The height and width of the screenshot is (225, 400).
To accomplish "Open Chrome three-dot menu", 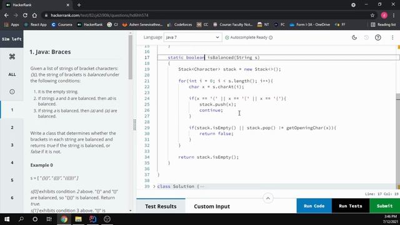I will (394, 15).
